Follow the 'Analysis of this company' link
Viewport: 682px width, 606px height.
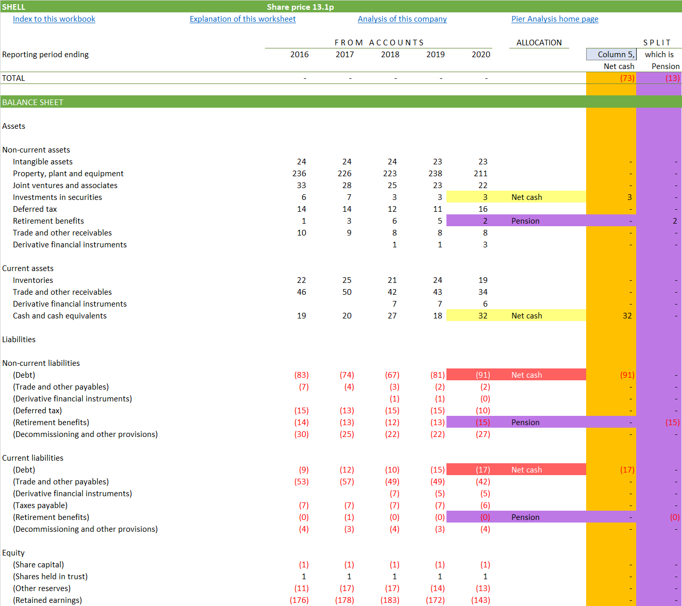click(402, 19)
